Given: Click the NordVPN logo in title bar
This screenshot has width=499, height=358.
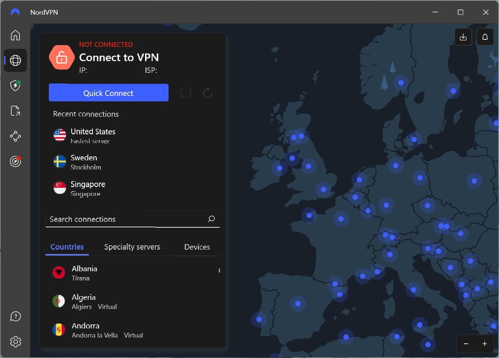Looking at the screenshot, I should pyautogui.click(x=15, y=12).
